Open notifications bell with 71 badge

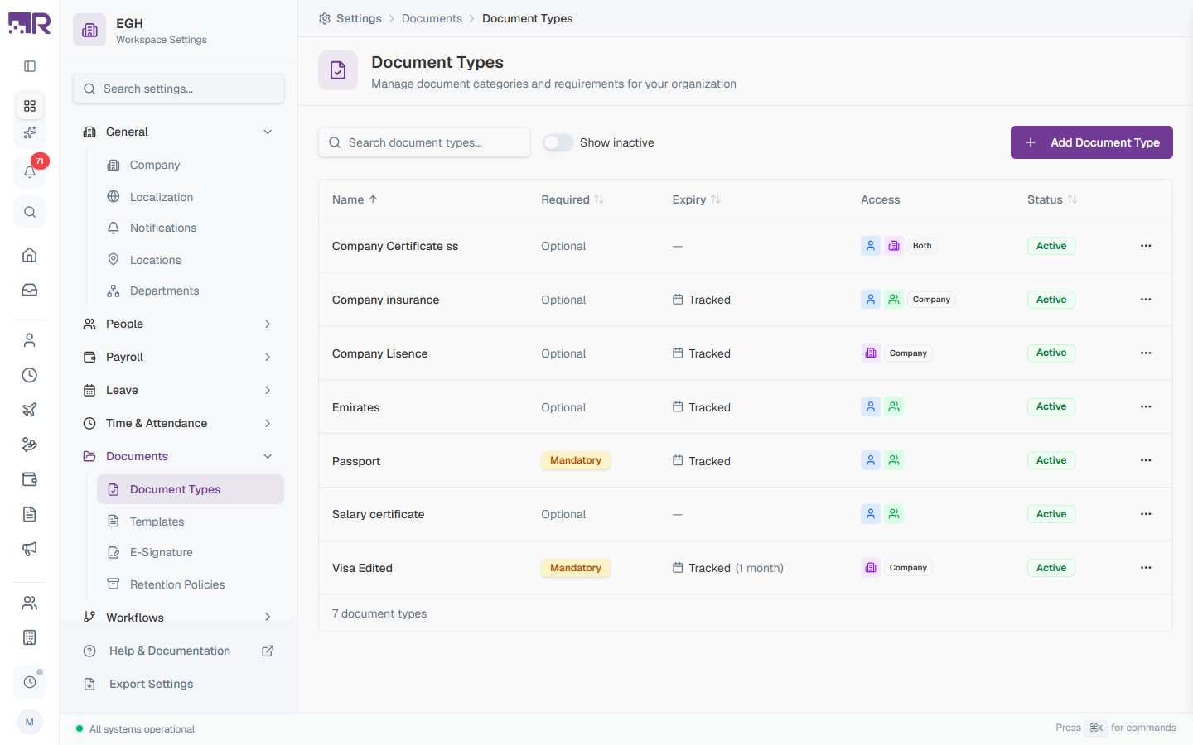point(30,172)
